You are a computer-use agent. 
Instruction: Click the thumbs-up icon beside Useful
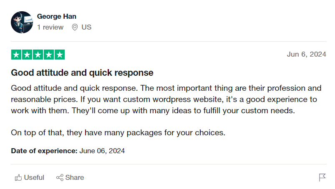[x=18, y=178]
